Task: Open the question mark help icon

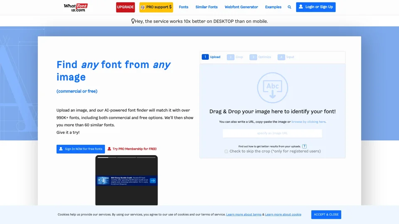Action: 304,146
